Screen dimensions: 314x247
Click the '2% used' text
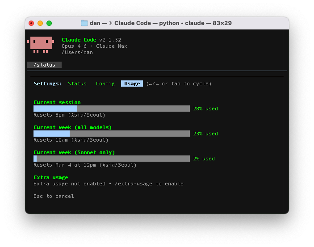(x=204, y=159)
